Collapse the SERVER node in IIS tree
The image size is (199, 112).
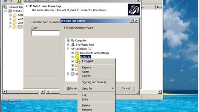tap(6, 11)
